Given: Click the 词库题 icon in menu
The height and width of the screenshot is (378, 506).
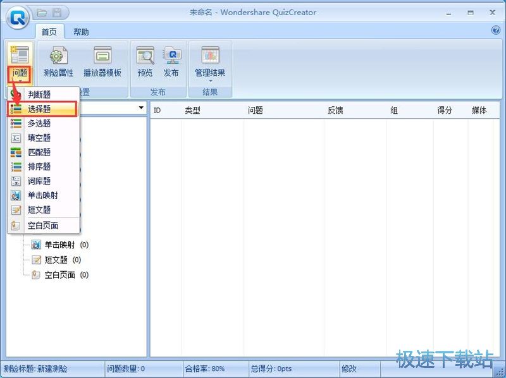Looking at the screenshot, I should (16, 181).
